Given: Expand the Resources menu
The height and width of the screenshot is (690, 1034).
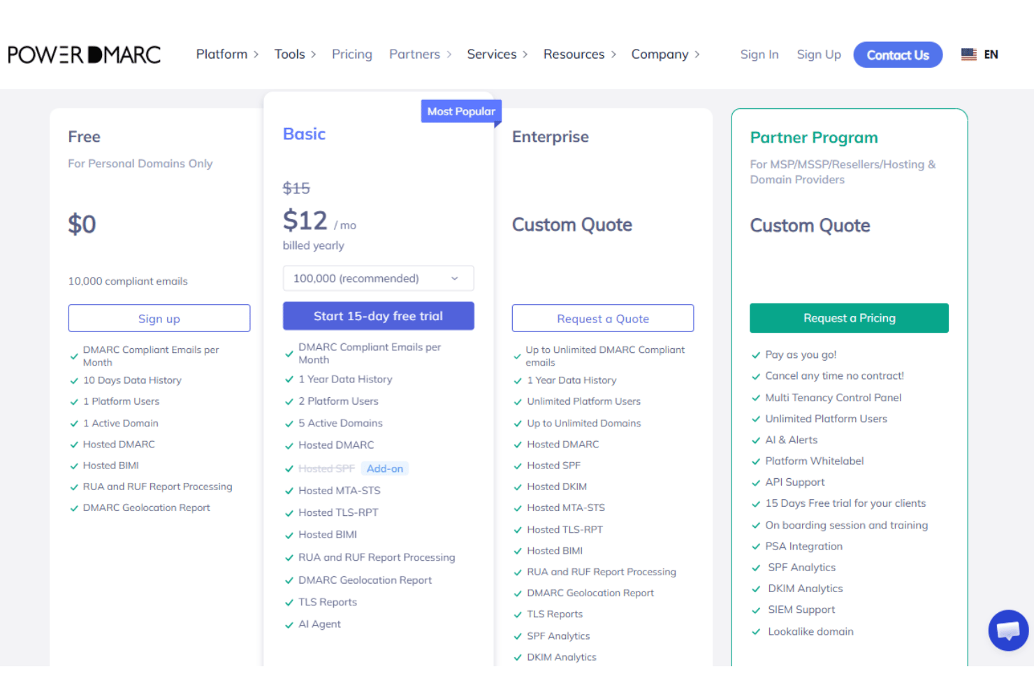Looking at the screenshot, I should 580,54.
